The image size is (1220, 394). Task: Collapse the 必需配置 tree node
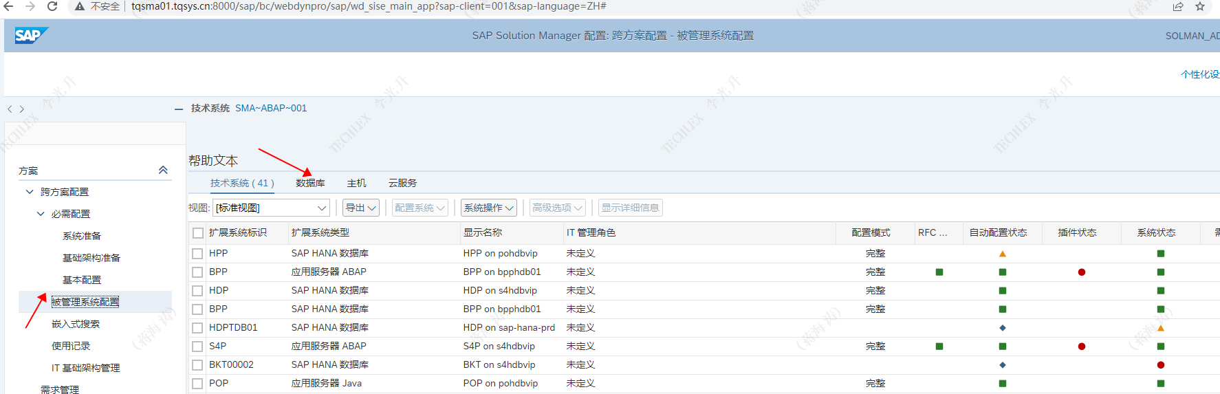[x=41, y=214]
